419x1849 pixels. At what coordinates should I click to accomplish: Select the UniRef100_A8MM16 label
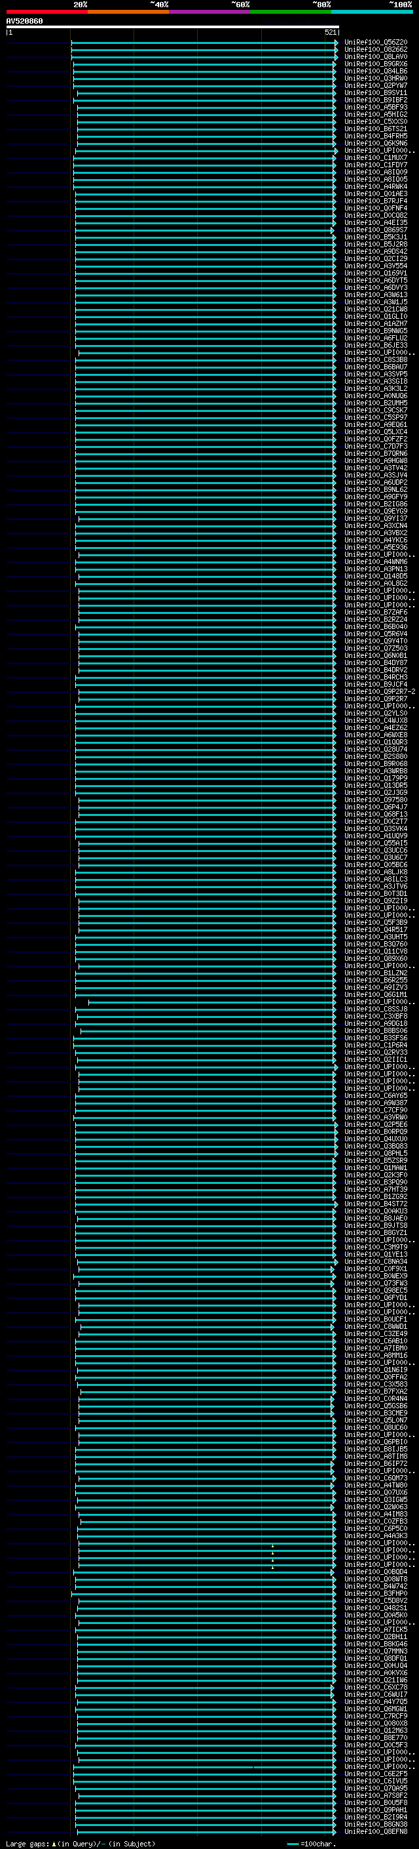(x=376, y=1355)
